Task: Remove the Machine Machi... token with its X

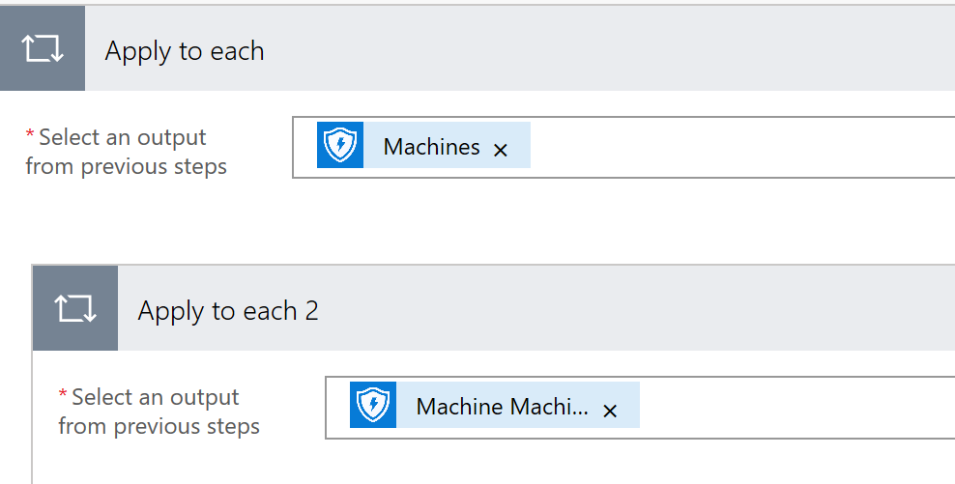Action: pos(610,411)
